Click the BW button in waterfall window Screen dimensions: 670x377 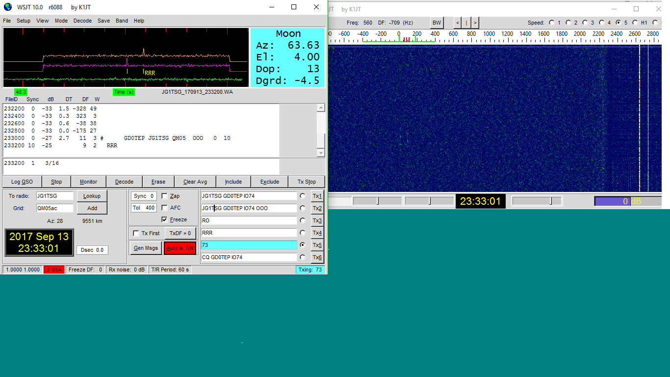point(437,23)
